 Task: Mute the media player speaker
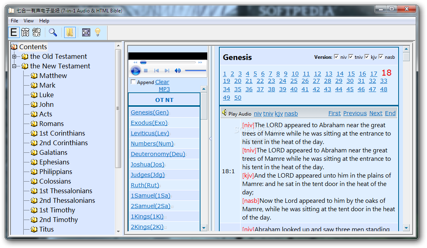pos(178,71)
